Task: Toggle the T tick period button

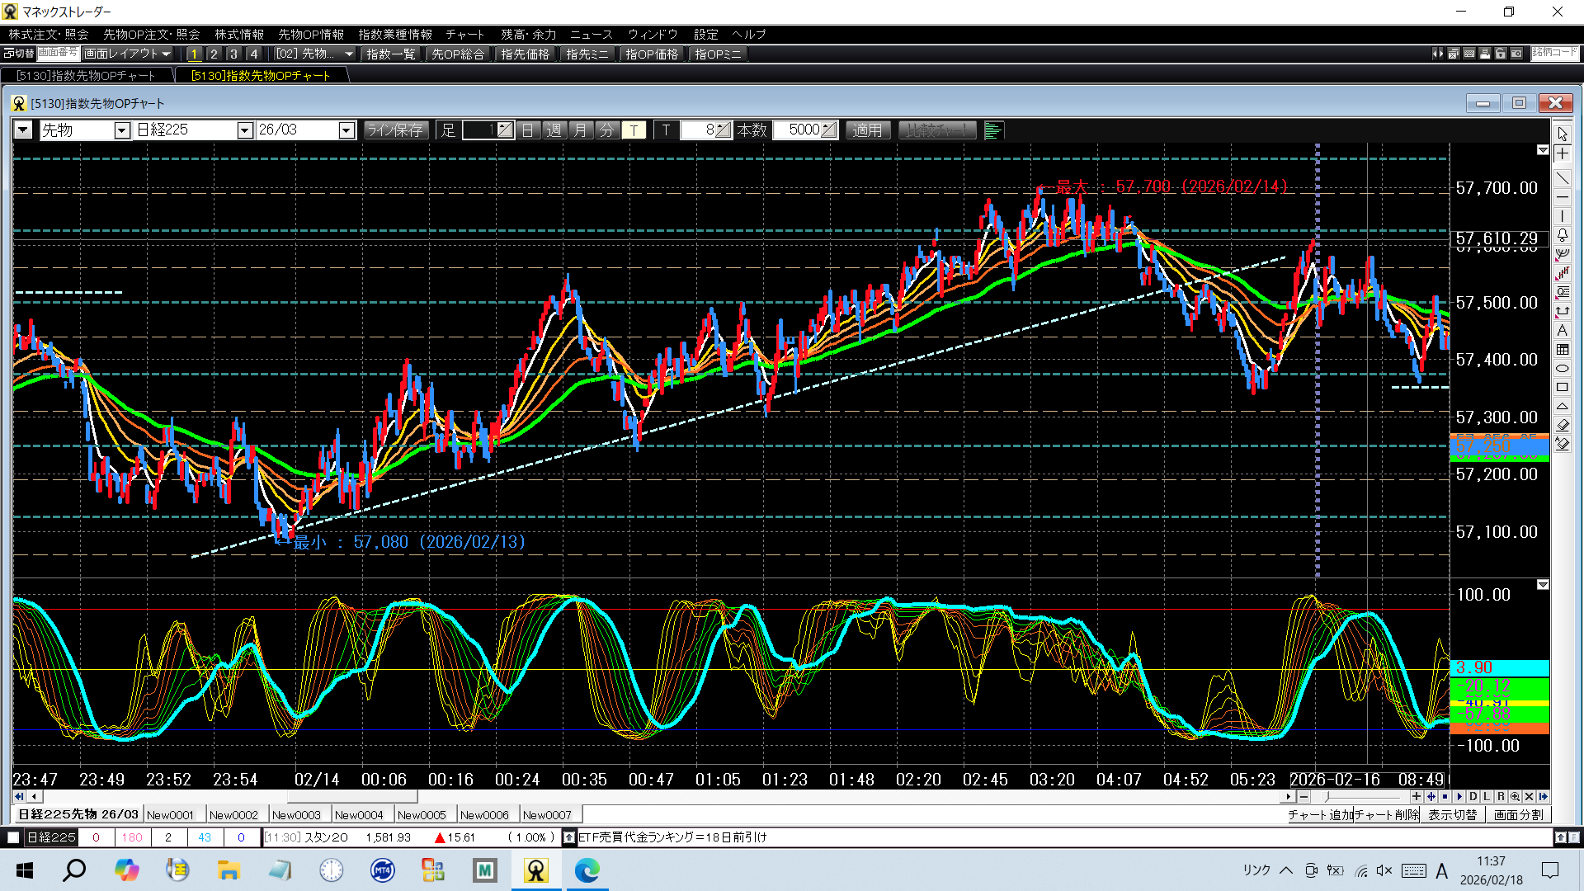Action: (x=634, y=130)
